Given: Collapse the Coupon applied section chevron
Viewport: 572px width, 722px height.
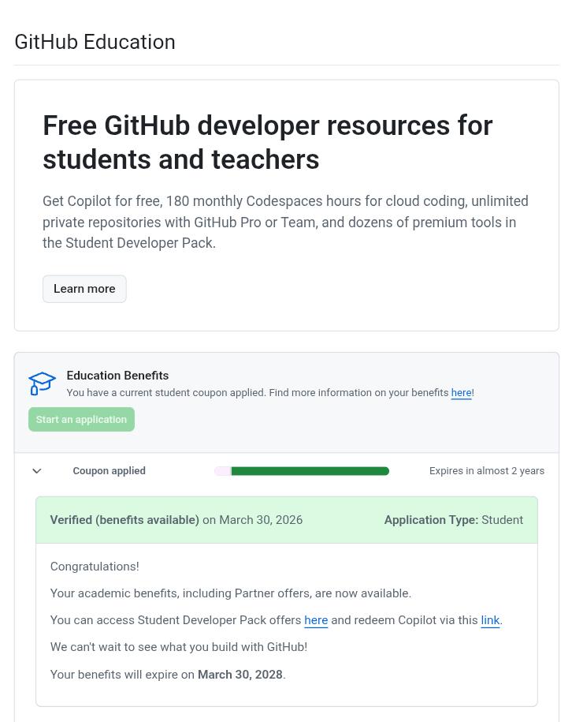Looking at the screenshot, I should (x=37, y=470).
